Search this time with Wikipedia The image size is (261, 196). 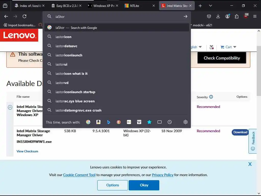(139, 122)
